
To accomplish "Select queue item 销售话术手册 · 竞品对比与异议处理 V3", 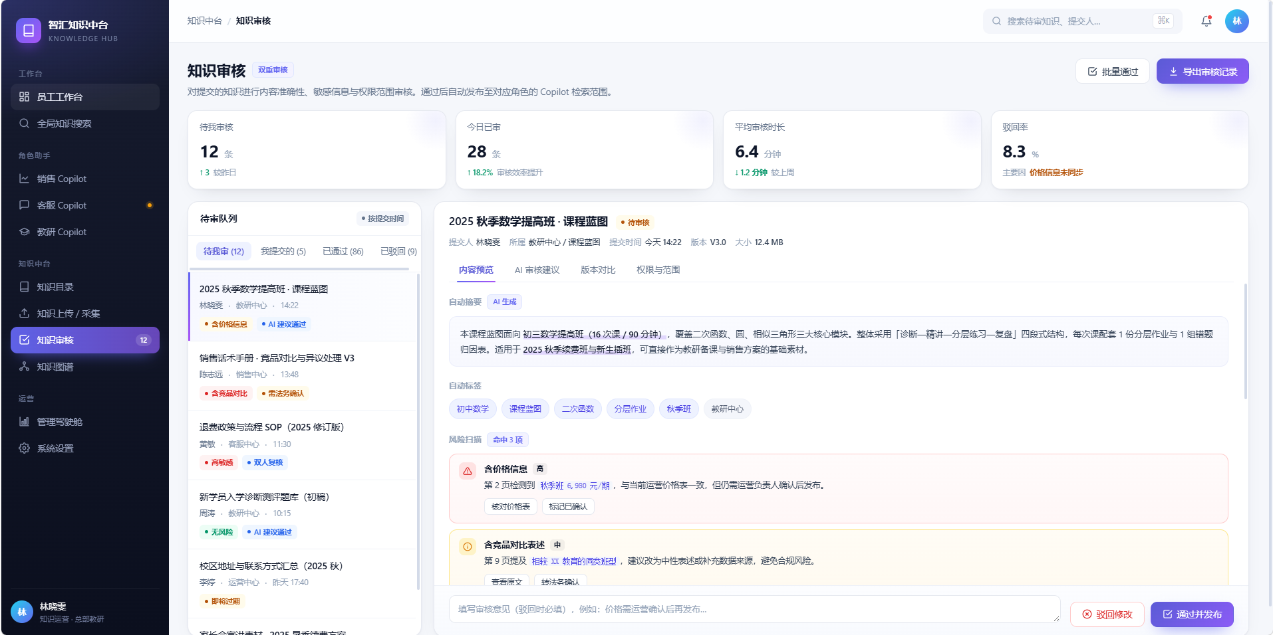I will pyautogui.click(x=302, y=376).
